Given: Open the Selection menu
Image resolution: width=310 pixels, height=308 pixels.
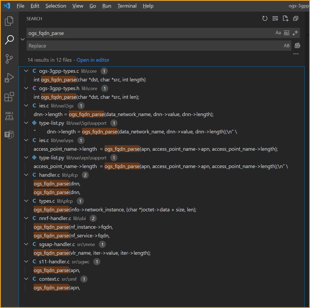Looking at the screenshot, I should pyautogui.click(x=56, y=6).
